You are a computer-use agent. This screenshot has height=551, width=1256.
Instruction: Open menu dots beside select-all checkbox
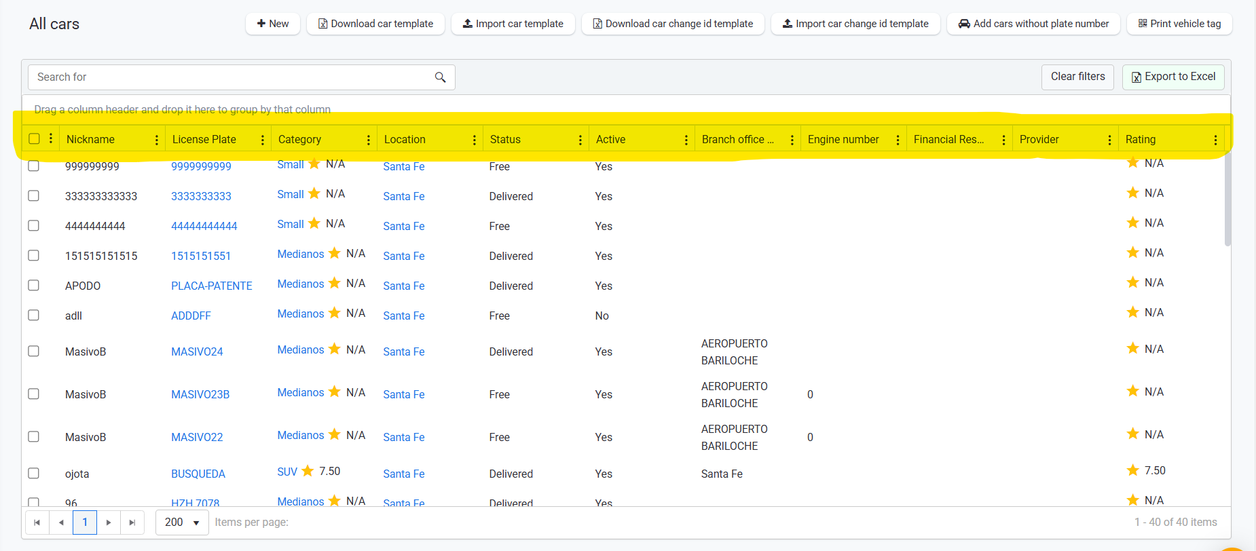(51, 138)
